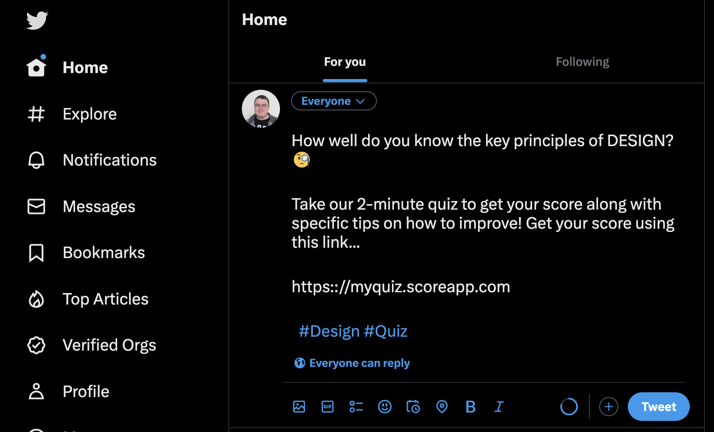Add another tweet to thread
Screen dimensions: 714x432
pos(609,407)
